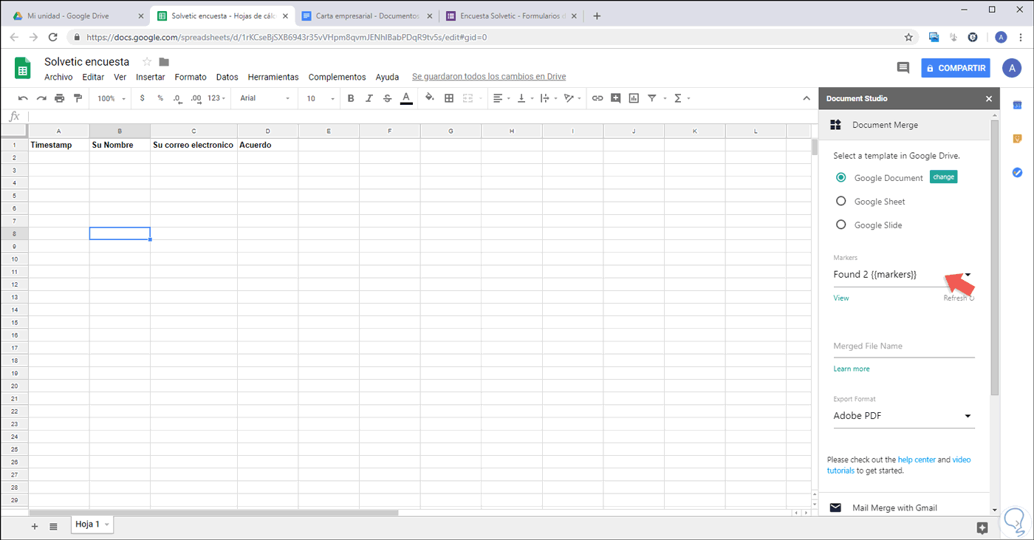This screenshot has width=1034, height=540.
Task: Show all sheets list icon
Action: [53, 526]
